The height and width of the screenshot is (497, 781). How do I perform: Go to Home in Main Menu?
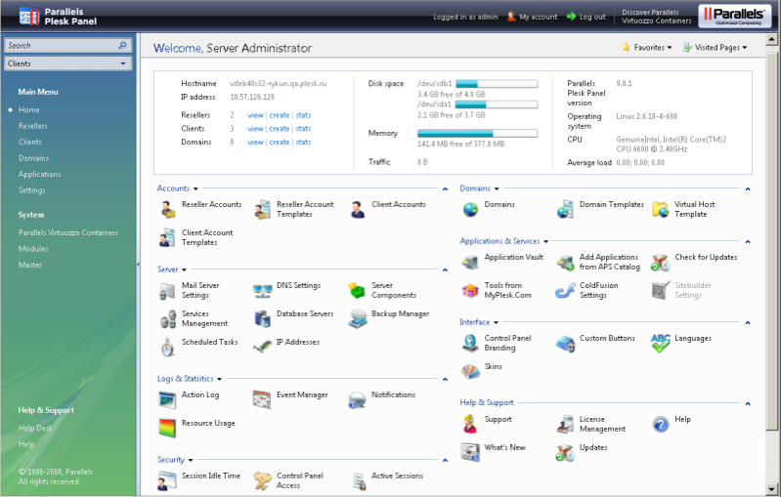coord(29,110)
